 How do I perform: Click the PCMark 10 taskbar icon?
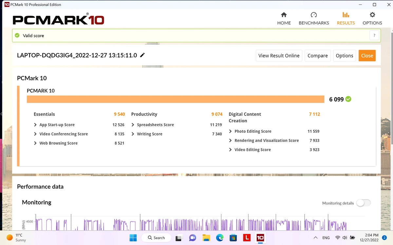point(260,237)
